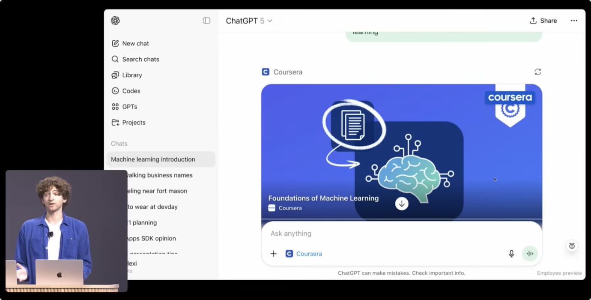Open the Library section
591x300 pixels.
click(132, 75)
